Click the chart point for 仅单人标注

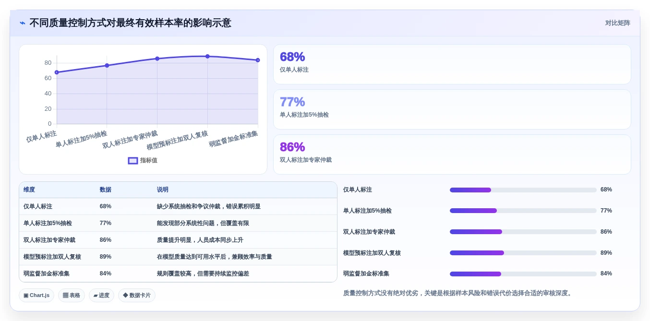[57, 72]
